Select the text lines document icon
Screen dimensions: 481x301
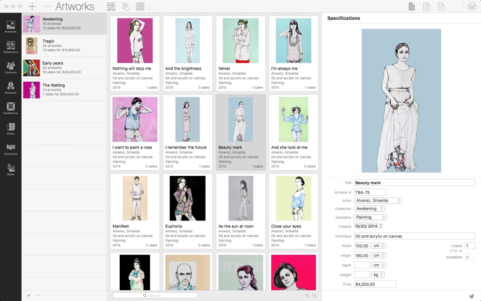tap(426, 7)
